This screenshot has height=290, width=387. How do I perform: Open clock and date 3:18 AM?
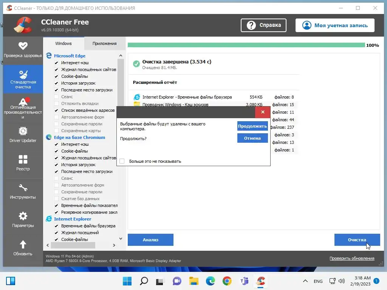[361, 281]
